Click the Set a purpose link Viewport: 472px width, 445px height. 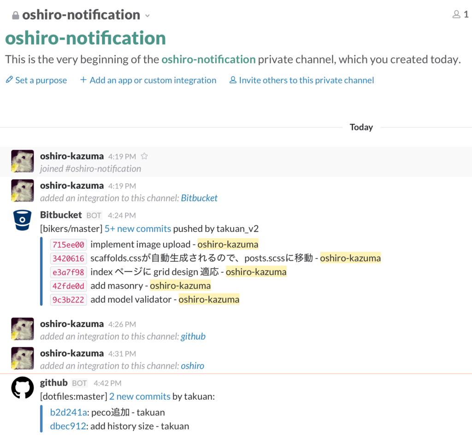click(x=41, y=80)
